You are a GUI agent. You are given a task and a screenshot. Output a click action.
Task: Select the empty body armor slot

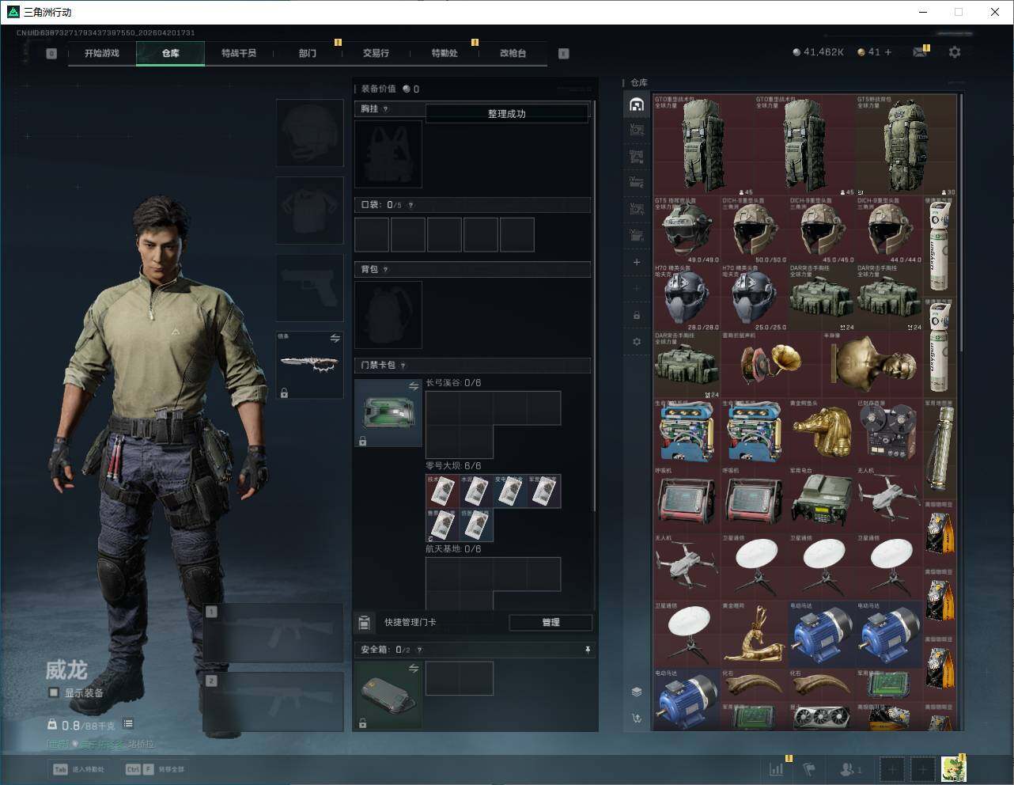point(310,210)
